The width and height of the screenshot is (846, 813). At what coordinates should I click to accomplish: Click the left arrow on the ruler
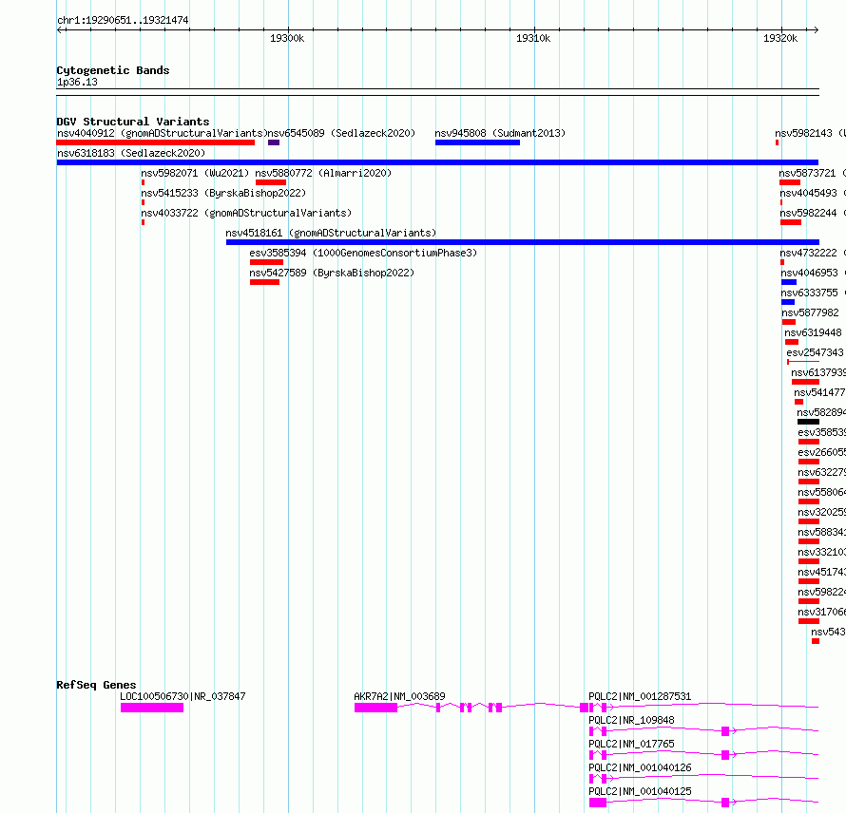pyautogui.click(x=60, y=30)
